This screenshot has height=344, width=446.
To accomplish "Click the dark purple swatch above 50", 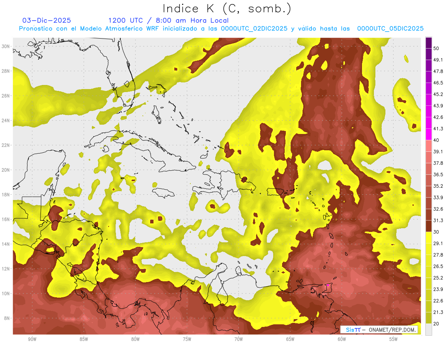I will coord(429,43).
